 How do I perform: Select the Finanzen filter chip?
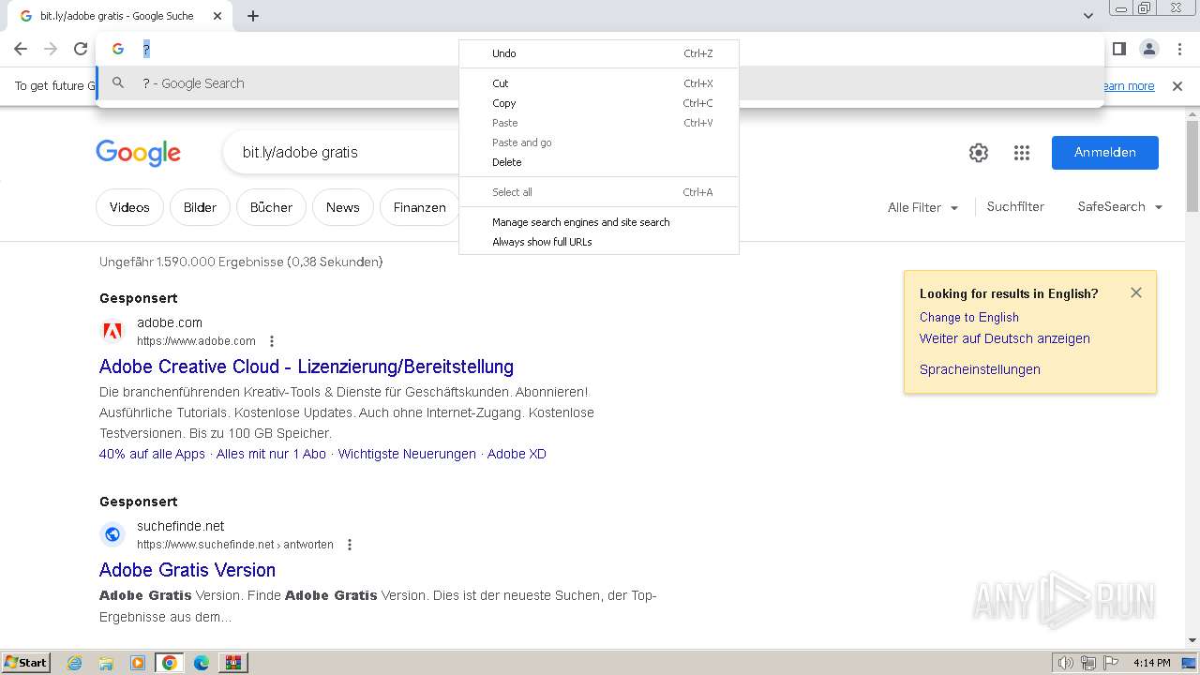pyautogui.click(x=419, y=207)
